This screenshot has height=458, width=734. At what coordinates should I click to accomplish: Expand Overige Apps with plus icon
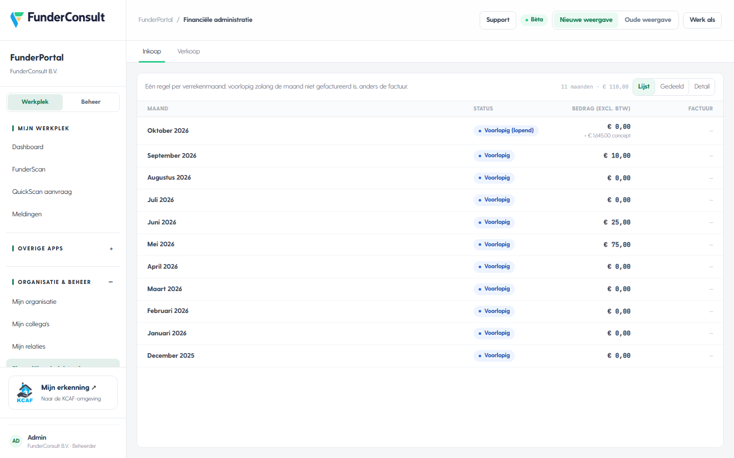pyautogui.click(x=111, y=249)
